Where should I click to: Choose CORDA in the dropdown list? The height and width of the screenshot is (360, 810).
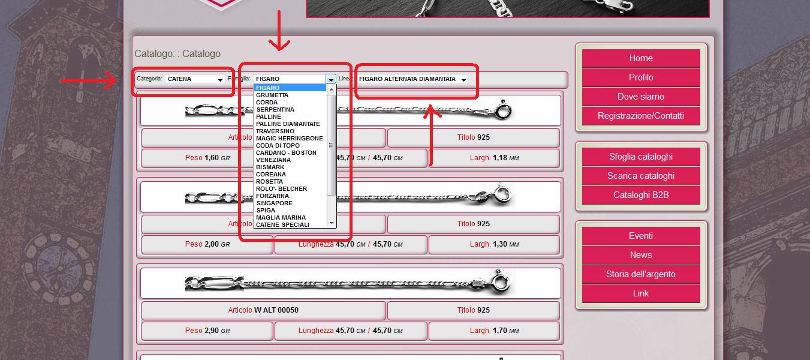click(267, 103)
